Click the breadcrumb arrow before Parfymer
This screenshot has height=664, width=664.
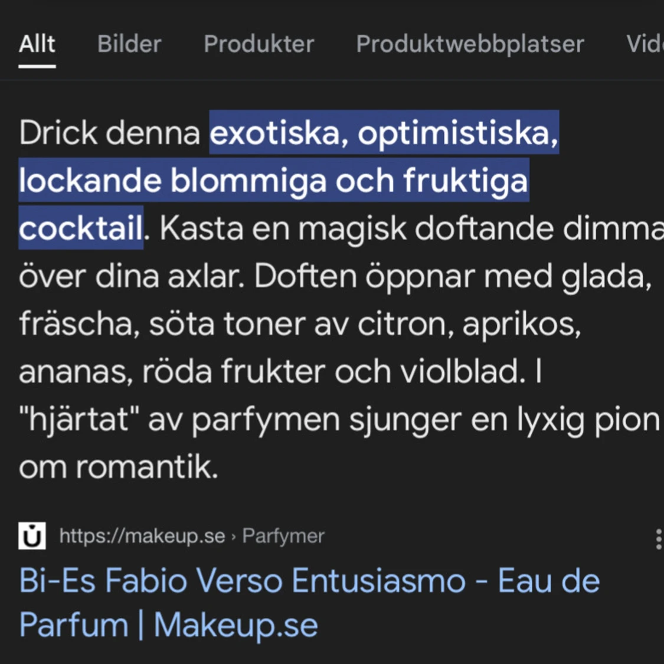click(x=233, y=537)
